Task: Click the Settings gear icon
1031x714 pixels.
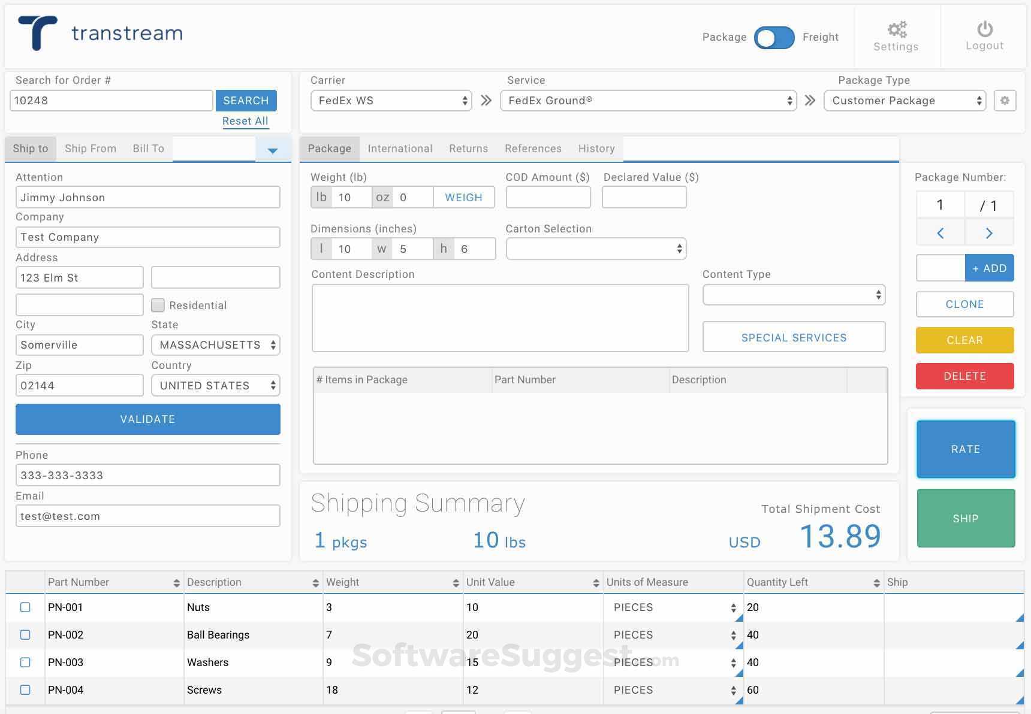Action: tap(896, 29)
